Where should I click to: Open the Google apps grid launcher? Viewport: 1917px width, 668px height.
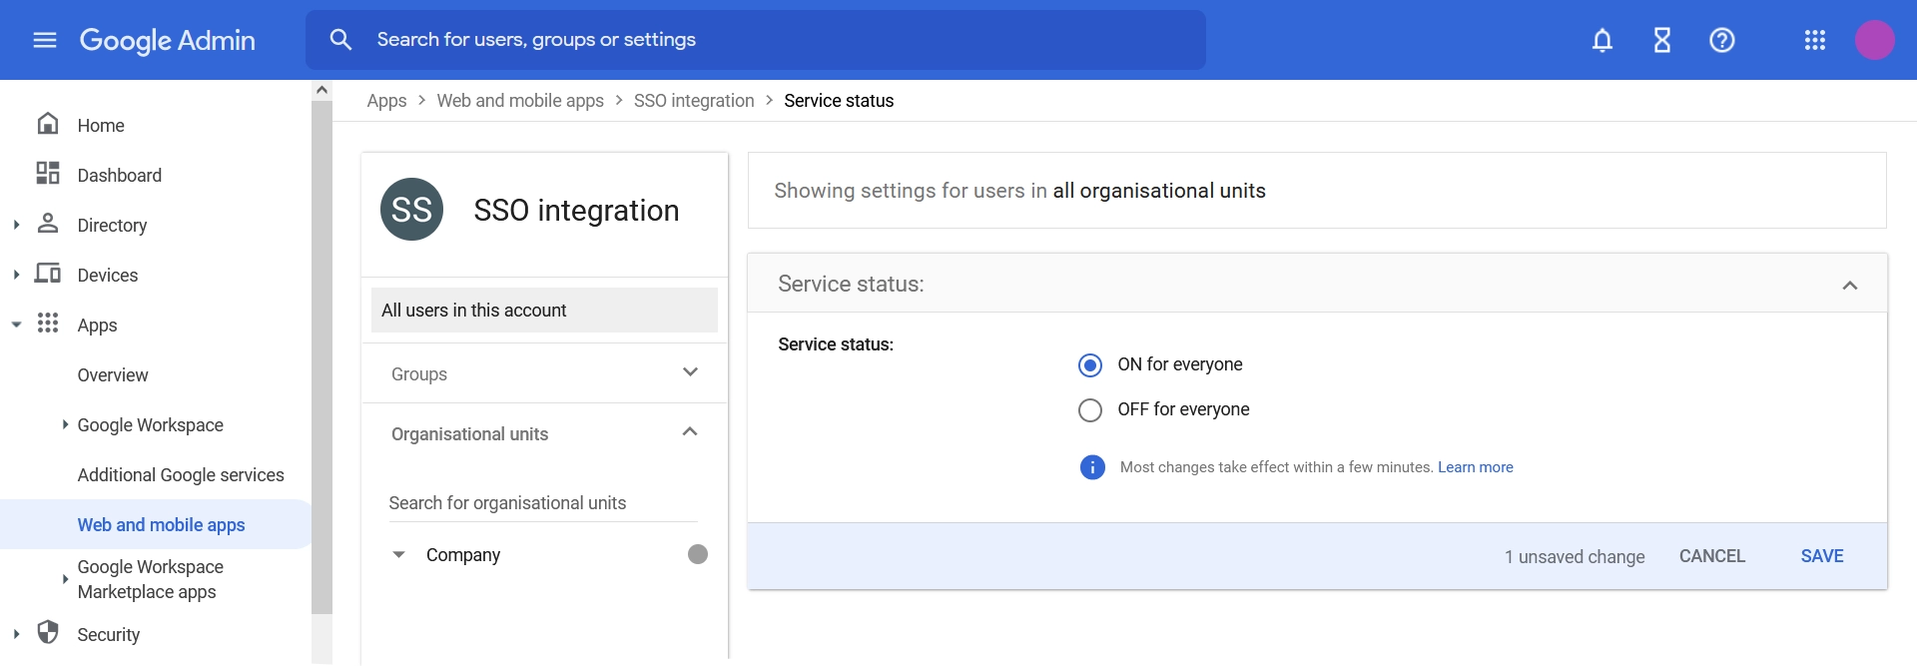click(1815, 40)
